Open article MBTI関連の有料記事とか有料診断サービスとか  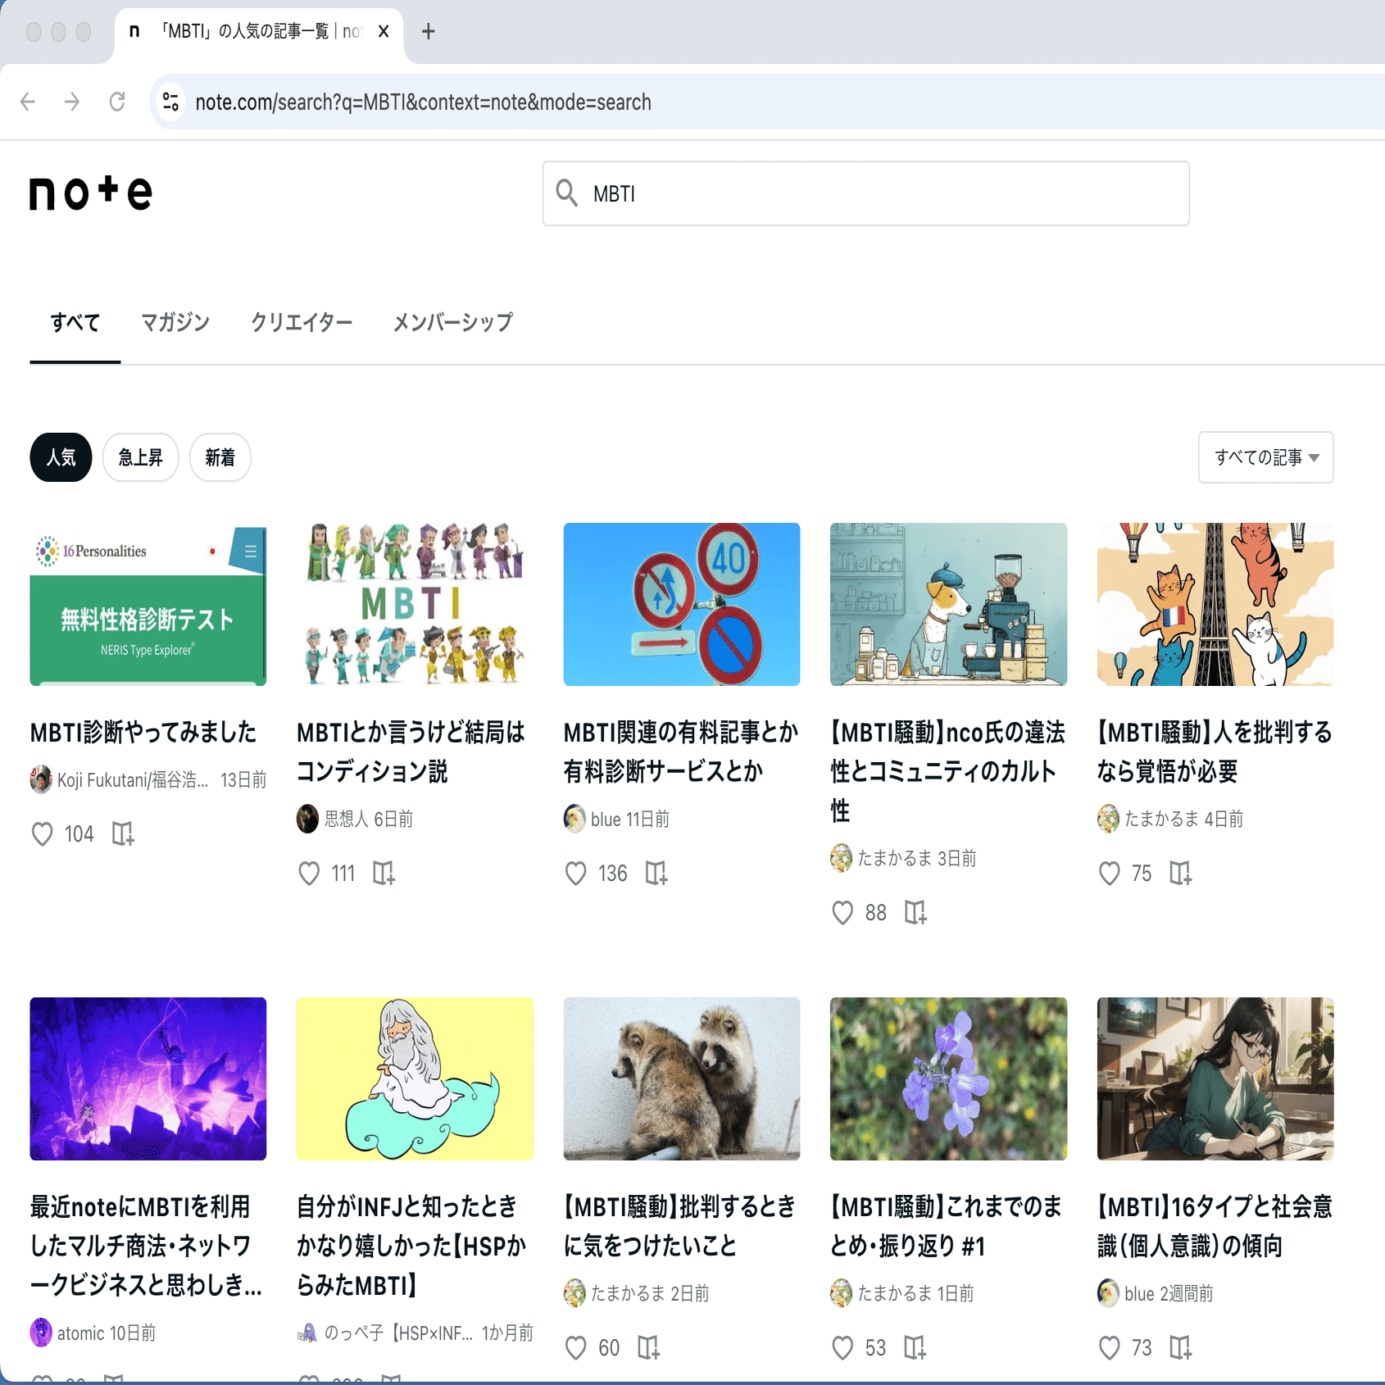[x=681, y=752]
